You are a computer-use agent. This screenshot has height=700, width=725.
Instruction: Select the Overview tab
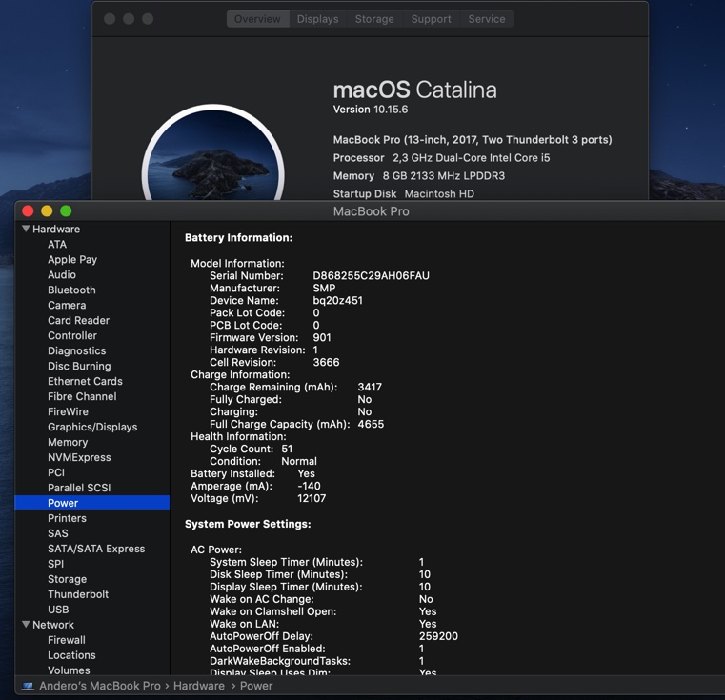[257, 19]
